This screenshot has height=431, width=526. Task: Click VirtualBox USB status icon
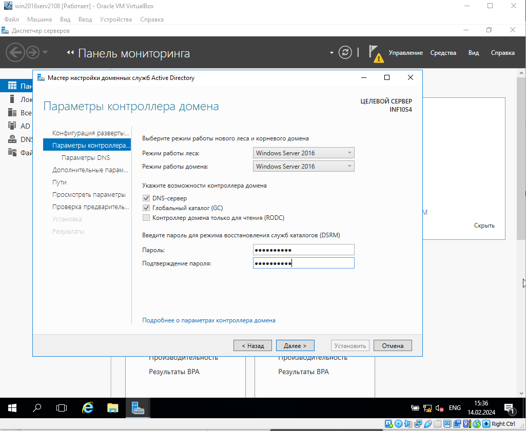coord(427,424)
